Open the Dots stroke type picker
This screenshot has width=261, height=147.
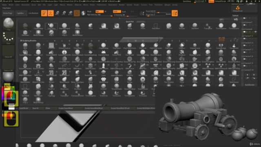click(x=9, y=38)
